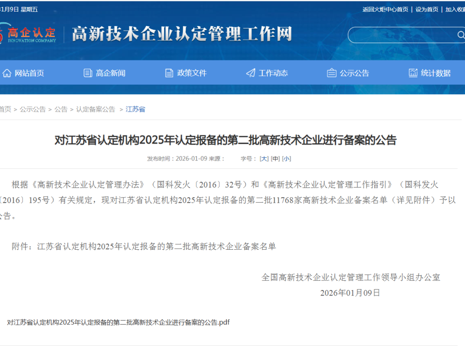Download the attached 公告.pdf file
This screenshot has width=465, height=349.
(118, 322)
